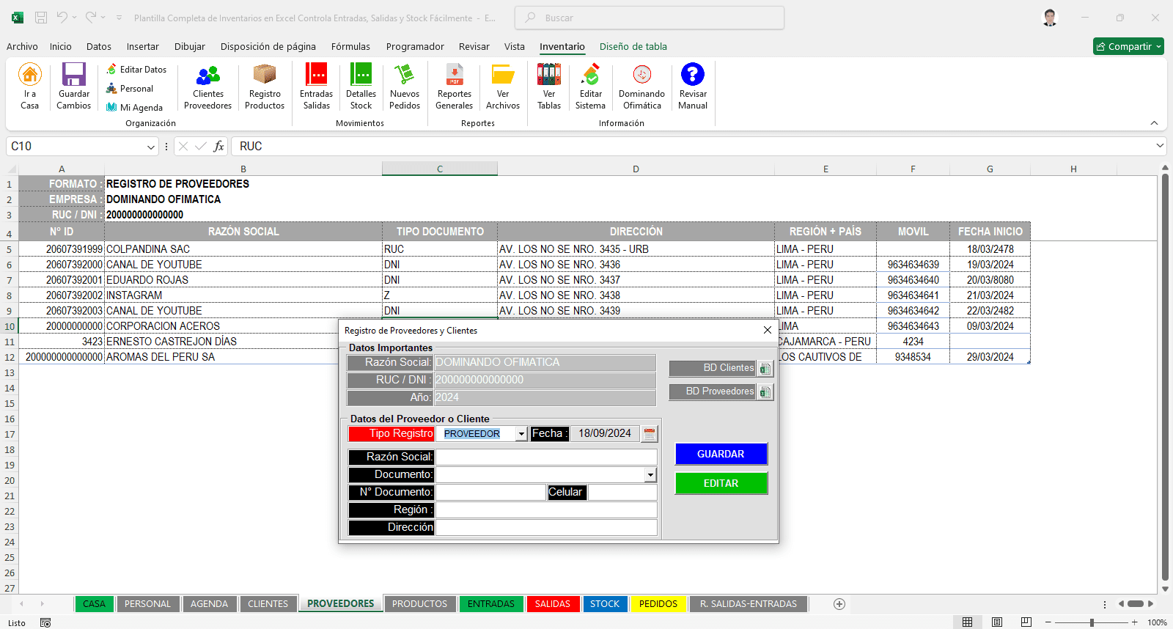
Task: Switch to Normal view grid icon
Action: click(x=968, y=622)
